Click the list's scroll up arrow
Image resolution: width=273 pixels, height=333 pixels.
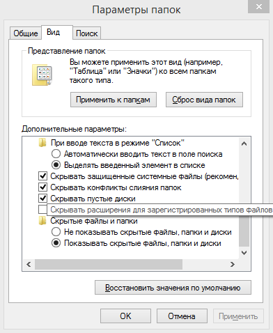coord(244,144)
